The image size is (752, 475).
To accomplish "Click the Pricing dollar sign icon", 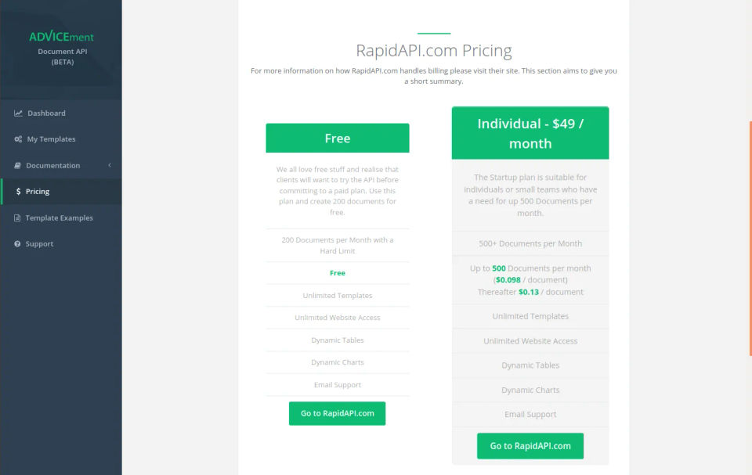I will (18, 192).
